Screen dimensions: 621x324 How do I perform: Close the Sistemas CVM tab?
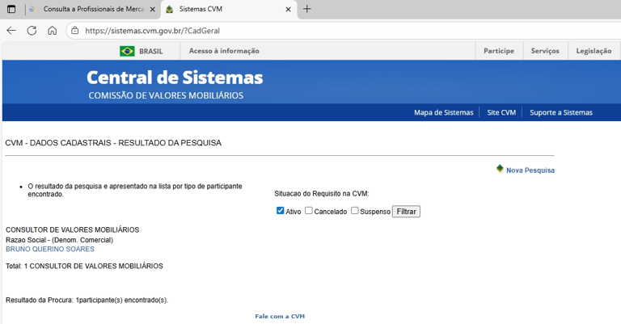click(x=289, y=9)
